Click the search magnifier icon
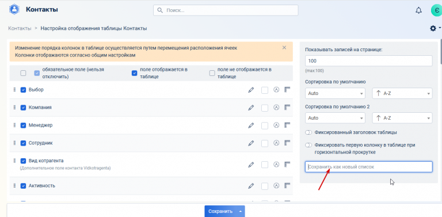 160,10
